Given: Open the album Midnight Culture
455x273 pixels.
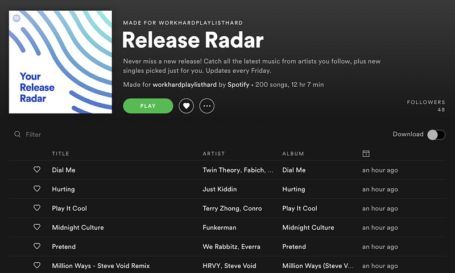Looking at the screenshot, I should (308, 227).
